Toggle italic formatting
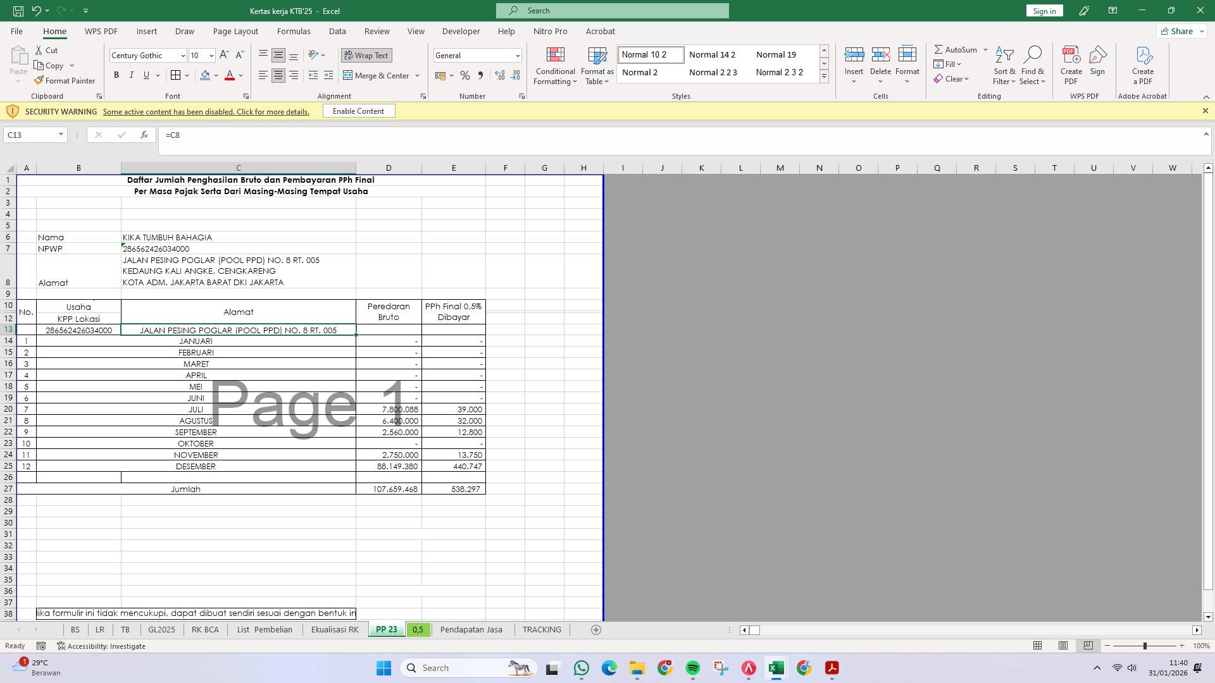 [x=132, y=75]
